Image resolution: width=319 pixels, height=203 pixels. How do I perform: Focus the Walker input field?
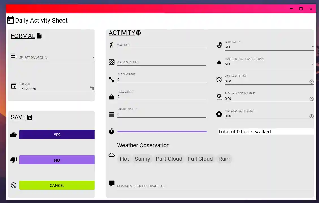pyautogui.click(x=162, y=45)
